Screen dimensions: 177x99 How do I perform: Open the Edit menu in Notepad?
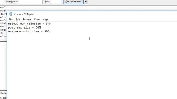coord(18,20)
